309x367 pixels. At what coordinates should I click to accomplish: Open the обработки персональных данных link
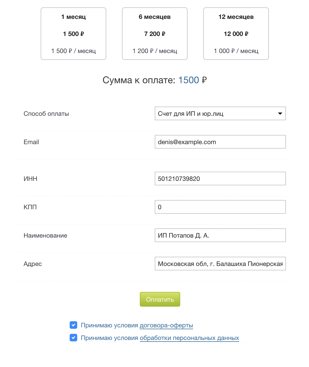tap(189, 338)
